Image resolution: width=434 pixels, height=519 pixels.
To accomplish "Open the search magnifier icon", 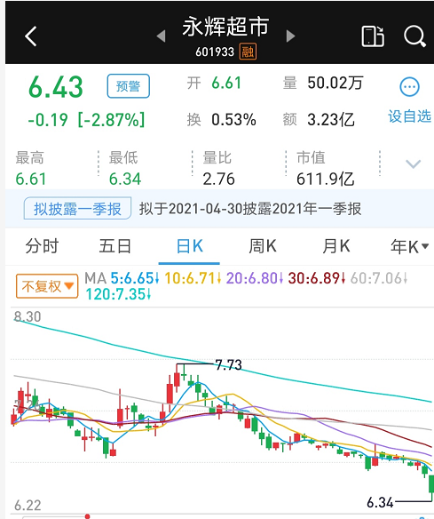I will pyautogui.click(x=414, y=36).
